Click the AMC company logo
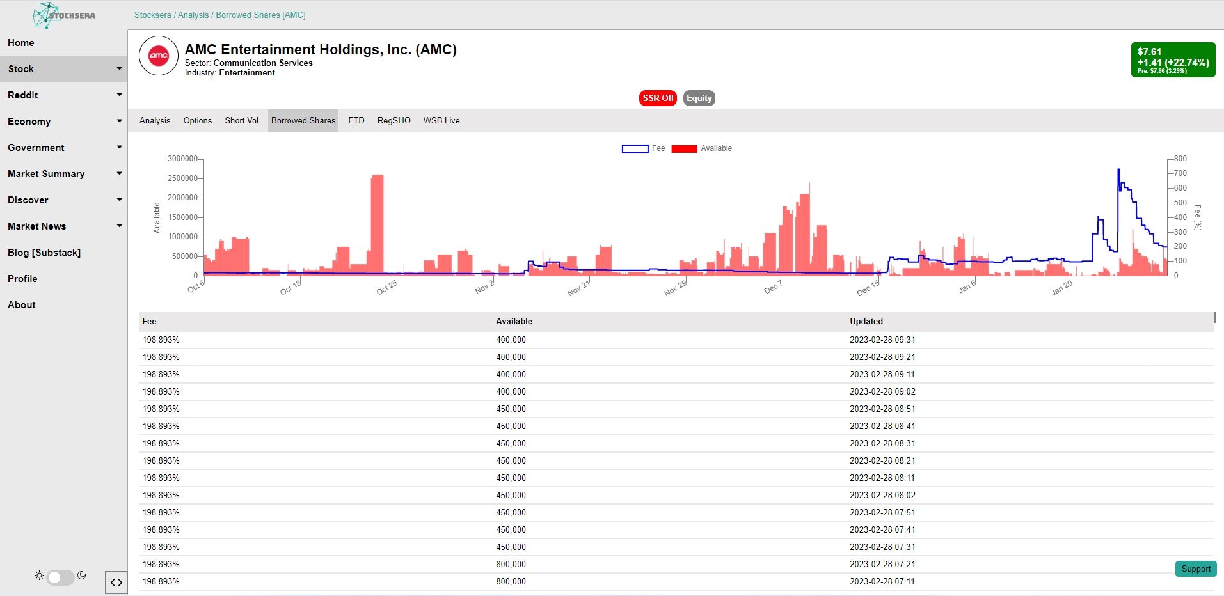This screenshot has height=596, width=1224. click(x=159, y=56)
